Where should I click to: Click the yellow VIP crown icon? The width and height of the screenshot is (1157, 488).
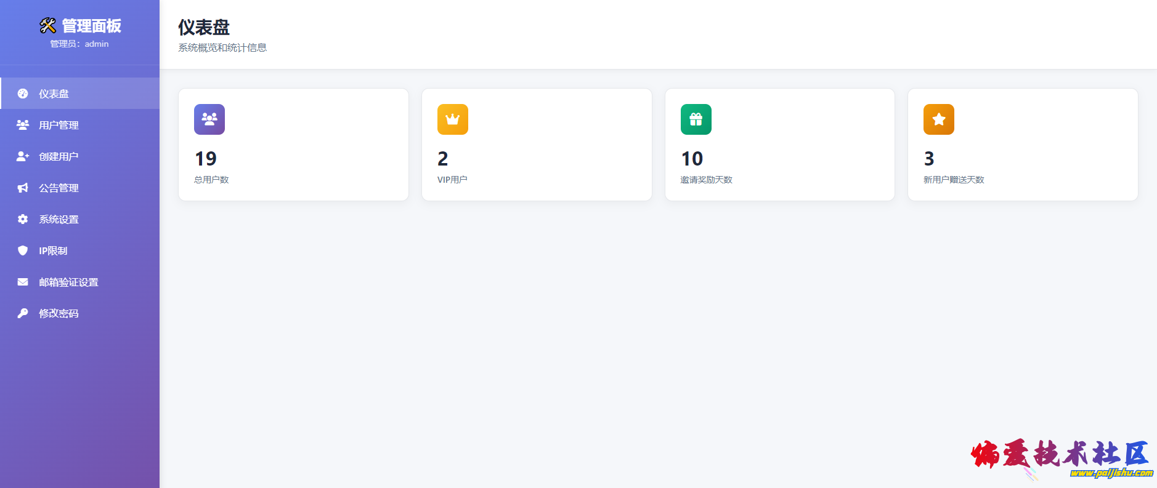[453, 119]
